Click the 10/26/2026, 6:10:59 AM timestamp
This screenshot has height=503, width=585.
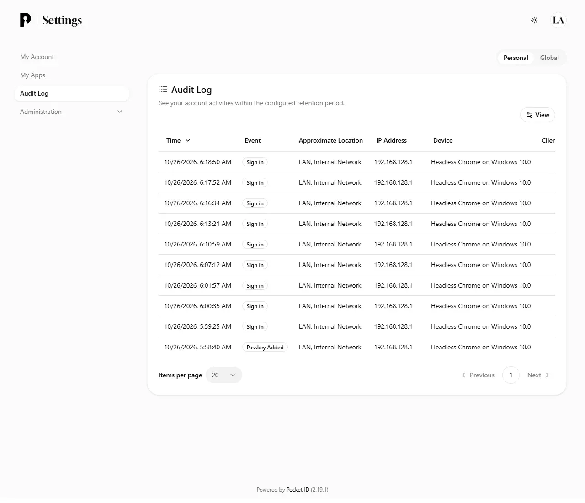pos(198,244)
